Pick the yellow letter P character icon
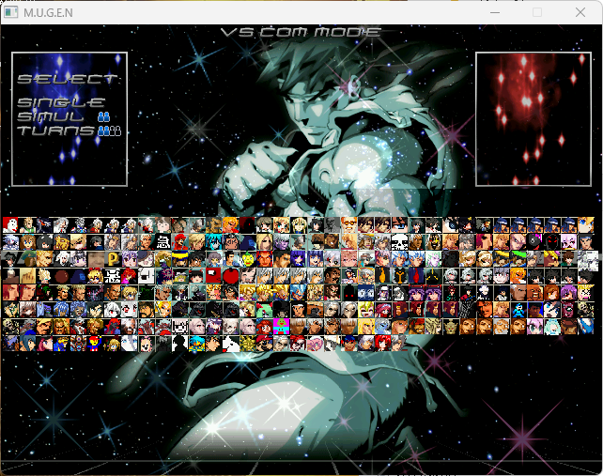Image resolution: width=603 pixels, height=476 pixels. (114, 259)
